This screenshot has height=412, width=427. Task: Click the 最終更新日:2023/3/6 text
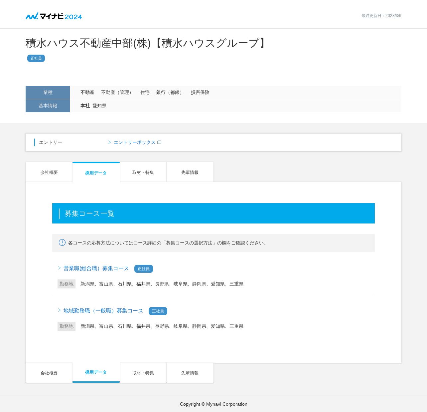tap(381, 16)
